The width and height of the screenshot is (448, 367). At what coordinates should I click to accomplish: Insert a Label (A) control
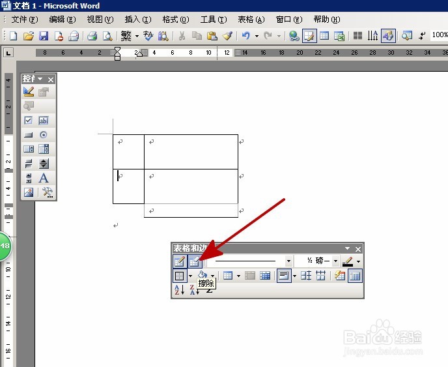tap(44, 178)
